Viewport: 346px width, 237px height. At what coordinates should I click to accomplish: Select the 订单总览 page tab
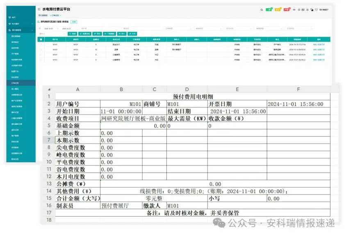(55, 16)
